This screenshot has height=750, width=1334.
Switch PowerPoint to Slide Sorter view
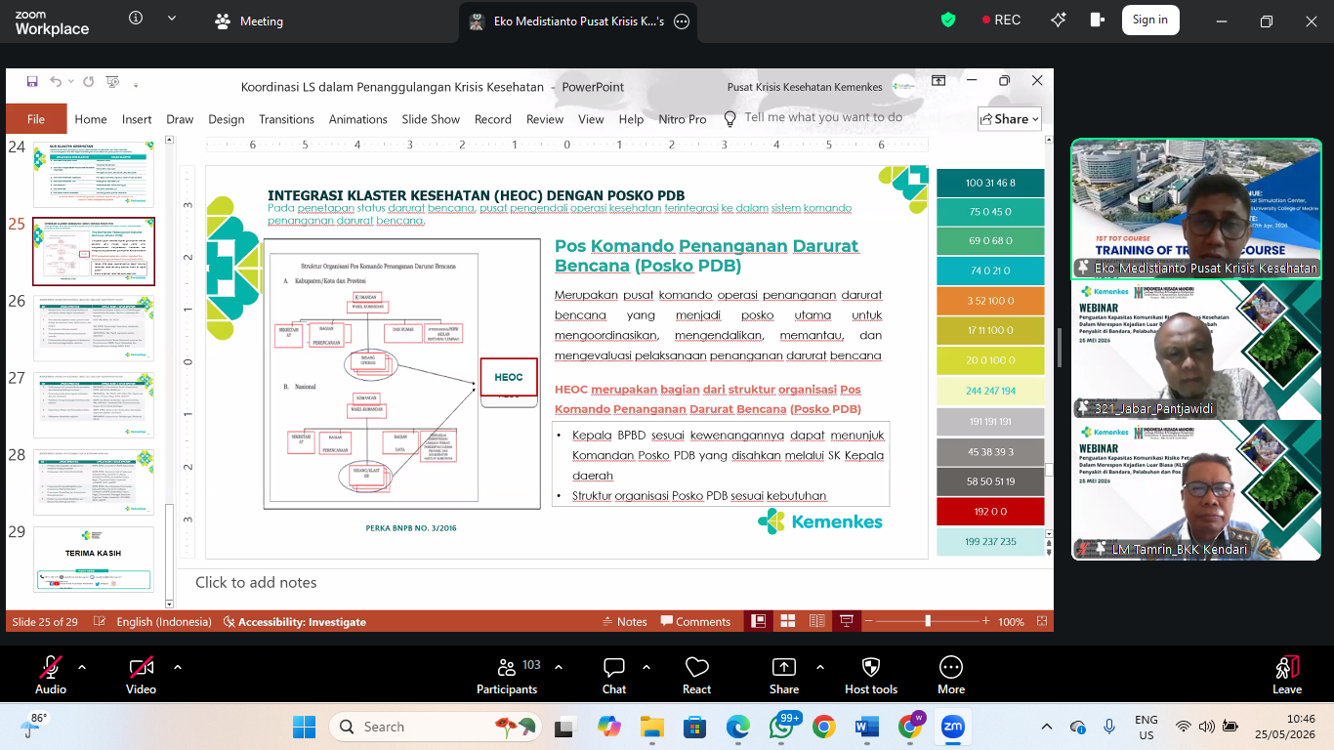point(787,621)
